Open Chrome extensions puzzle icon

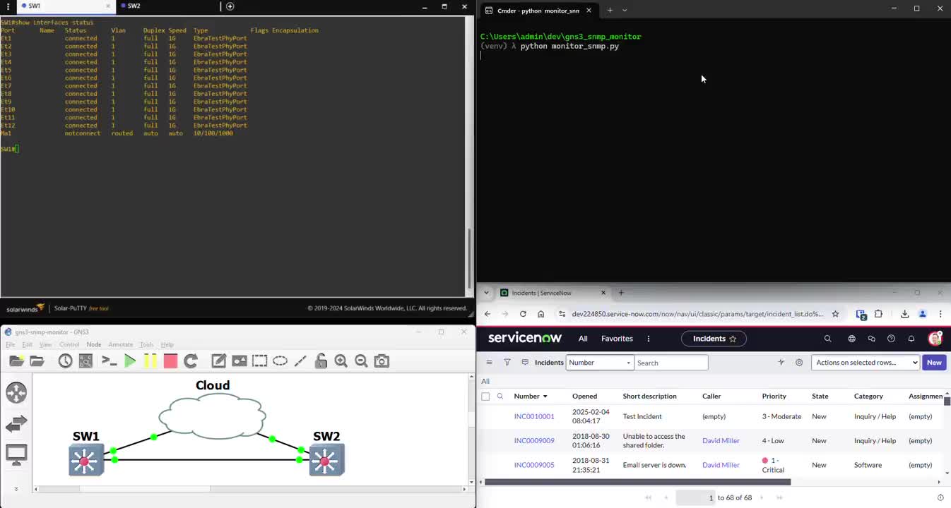(878, 314)
